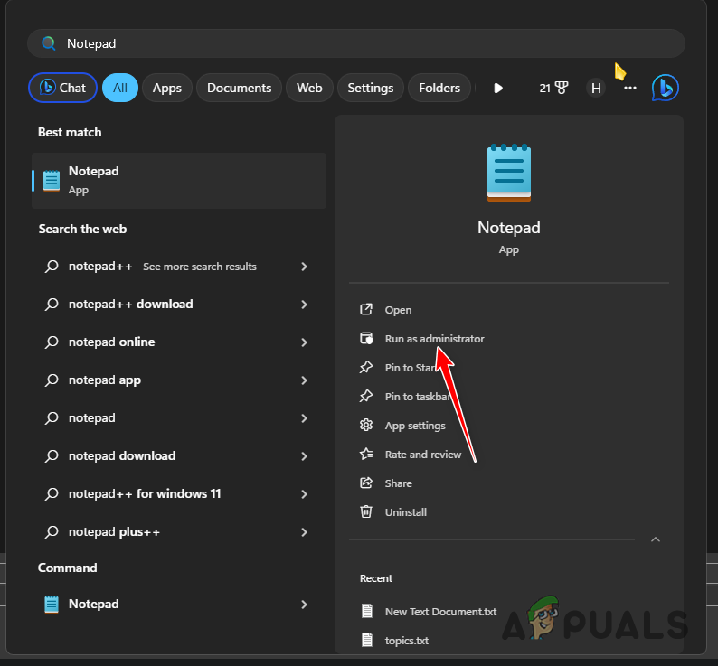718x666 pixels.
Task: Select the Notepad App best match result
Action: click(178, 181)
